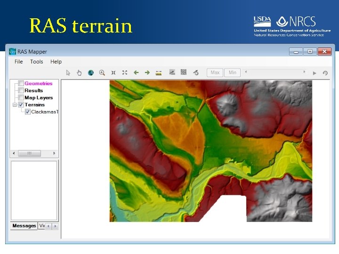Select the Map Layers tree label
This screenshot has width=339, height=254.
click(39, 98)
